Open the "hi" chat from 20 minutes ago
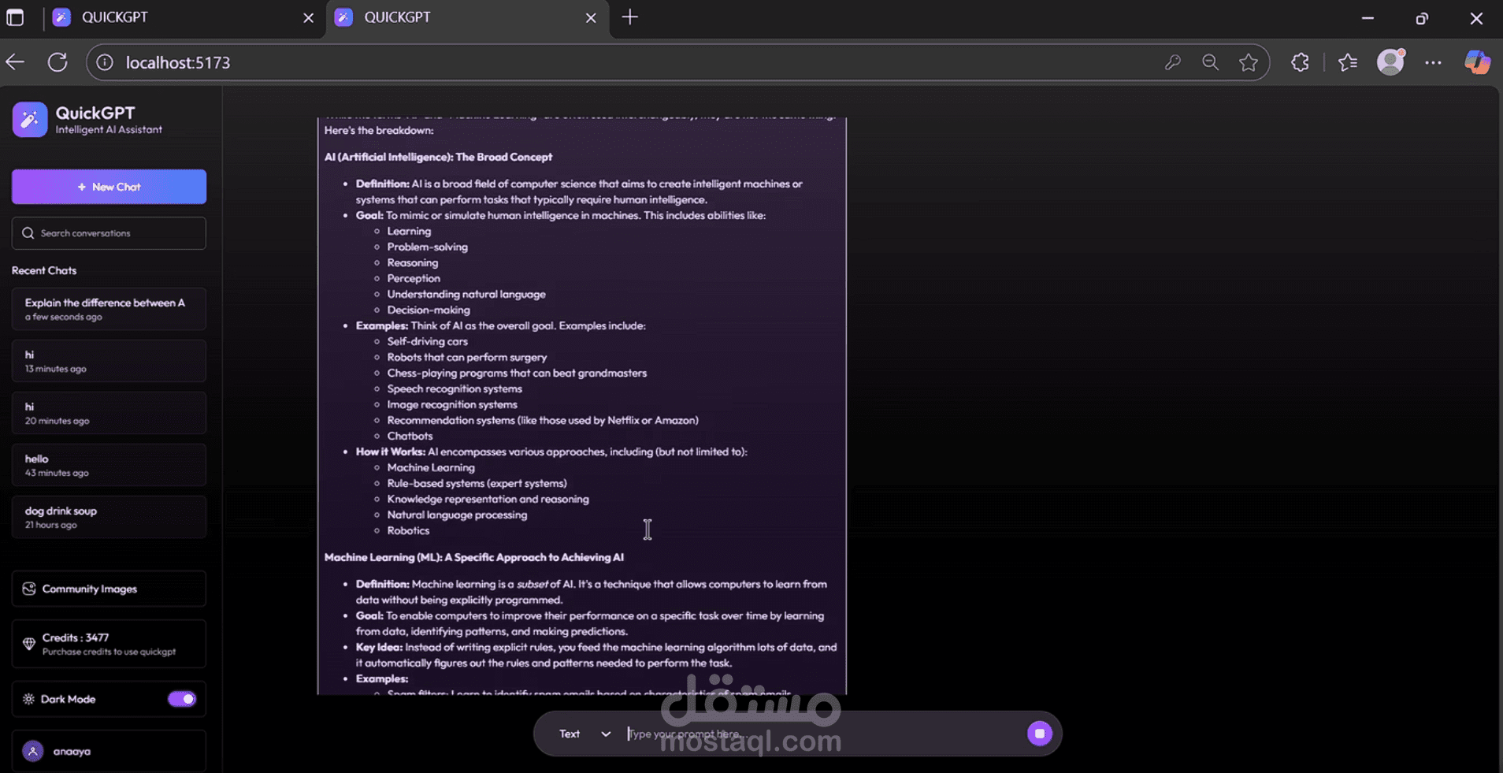Screen dimensions: 1503x773 click(x=109, y=413)
